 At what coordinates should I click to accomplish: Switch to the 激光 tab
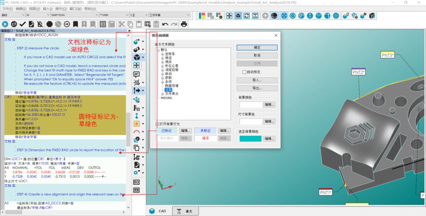(185, 211)
